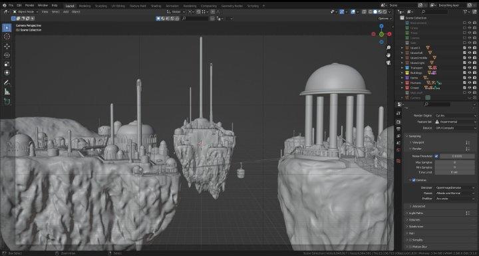Screen dimensions: 479x256
Task: Select the Cursor tool
Action: click(7, 37)
